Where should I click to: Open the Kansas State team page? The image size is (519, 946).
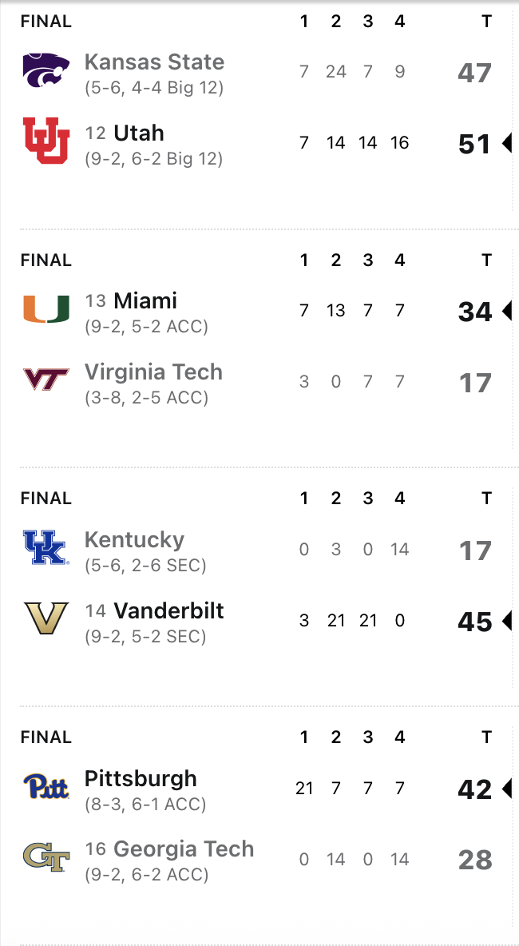coord(154,62)
